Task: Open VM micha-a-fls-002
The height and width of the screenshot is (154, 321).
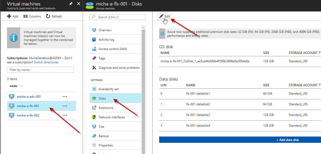Action: (x=28, y=115)
